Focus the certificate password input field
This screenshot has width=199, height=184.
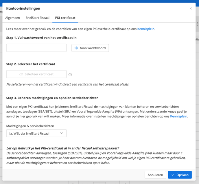36,48
